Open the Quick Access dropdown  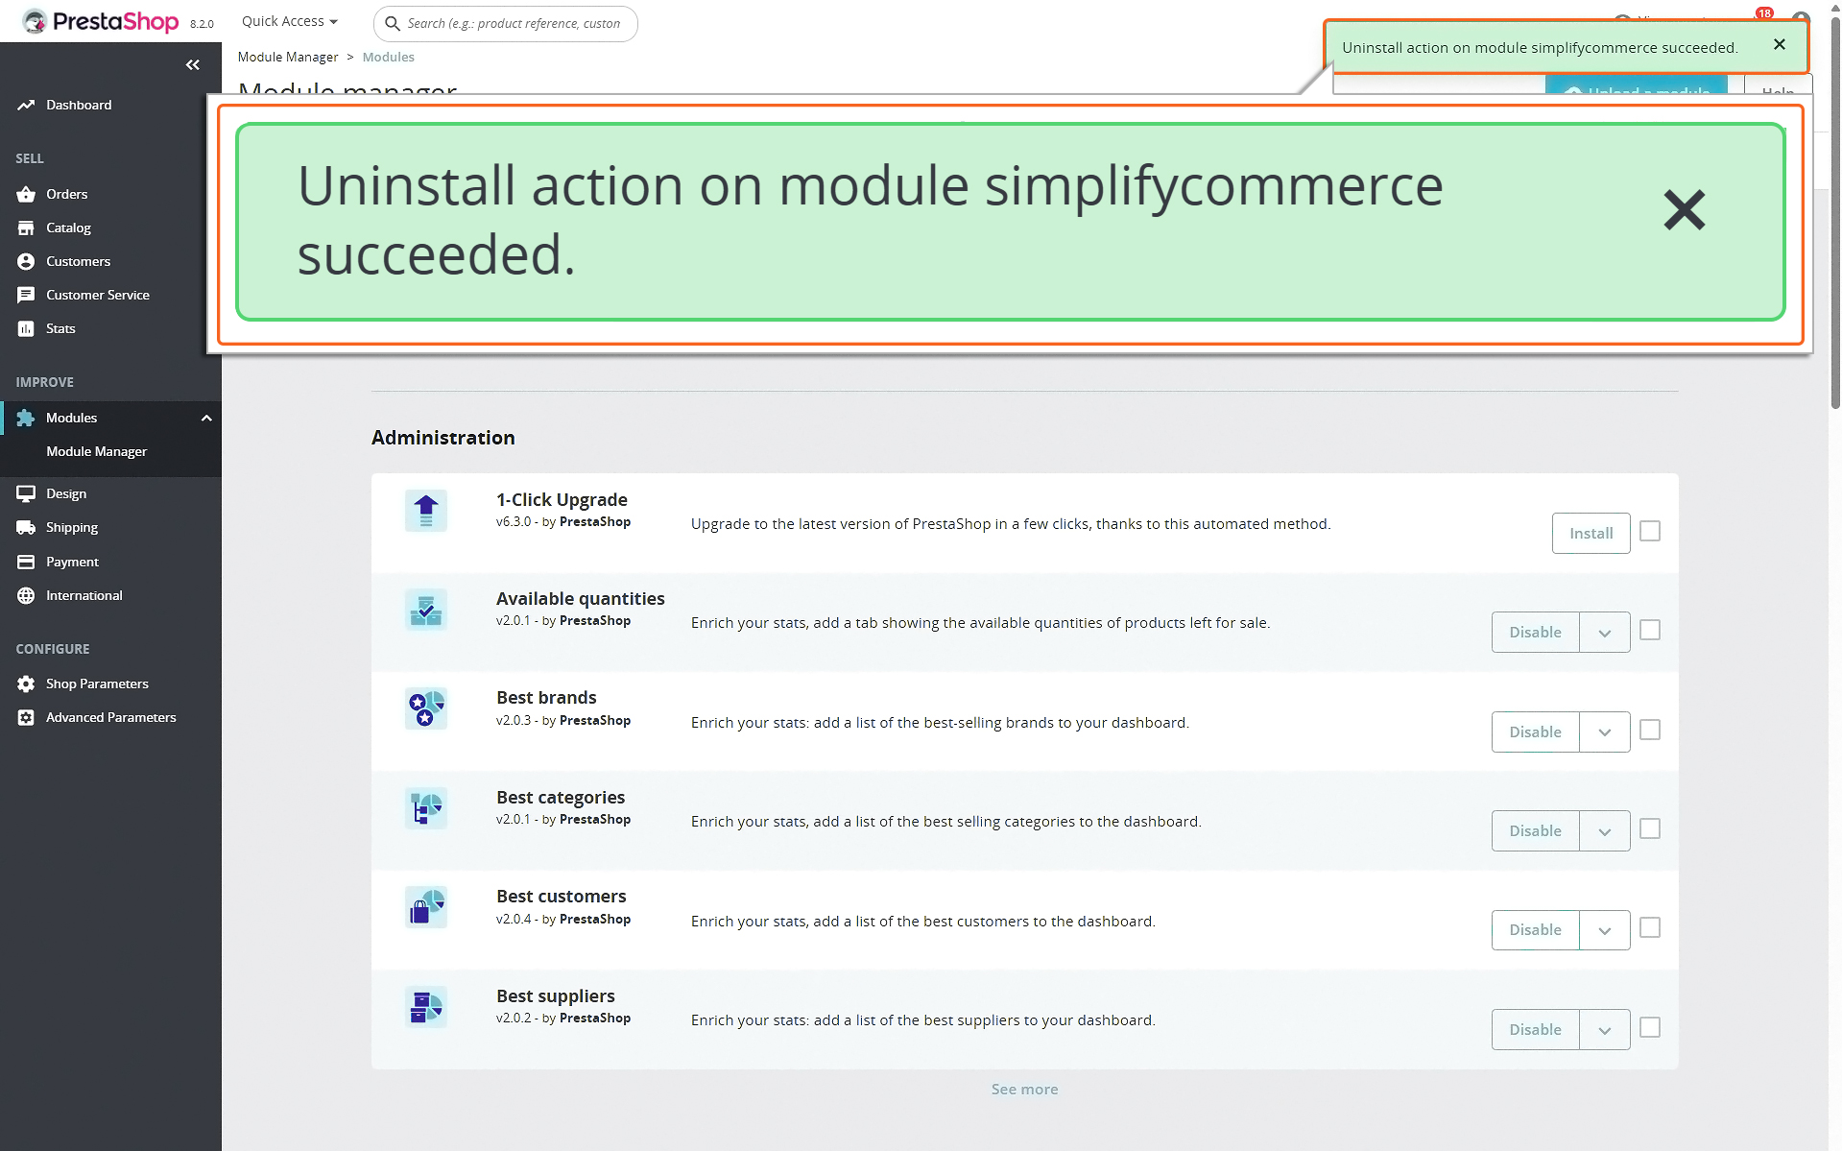pos(290,21)
